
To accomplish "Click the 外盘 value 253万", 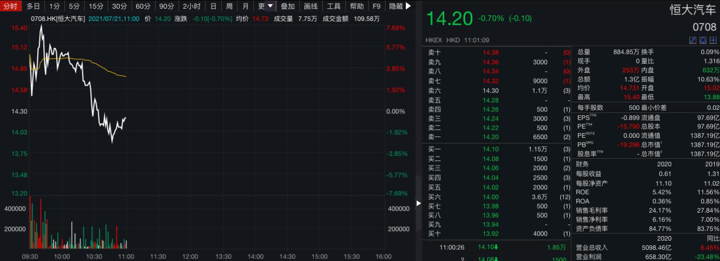I will (x=630, y=70).
